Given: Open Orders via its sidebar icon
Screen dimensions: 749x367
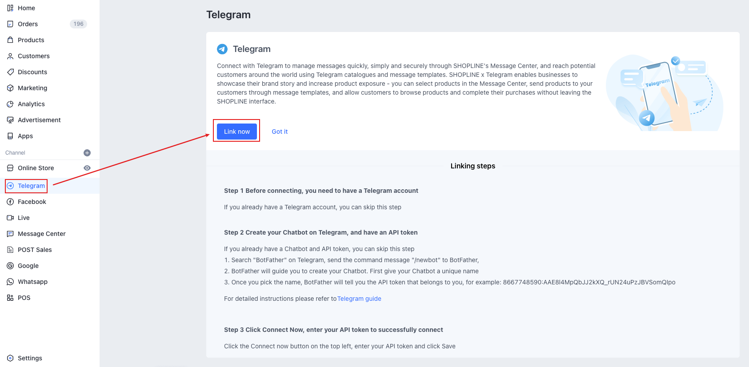Looking at the screenshot, I should pos(10,24).
